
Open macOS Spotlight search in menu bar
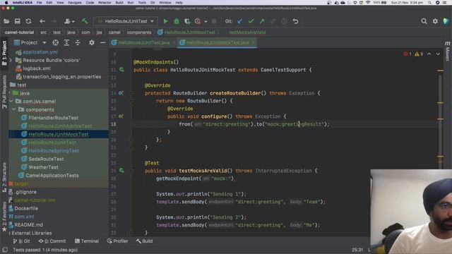429,3
